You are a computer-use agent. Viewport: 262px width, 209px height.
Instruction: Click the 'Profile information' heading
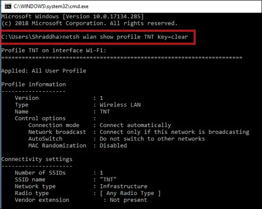[x=34, y=84]
